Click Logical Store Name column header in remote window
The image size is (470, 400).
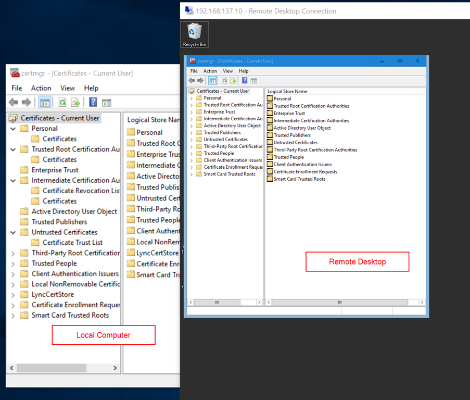[x=287, y=91]
